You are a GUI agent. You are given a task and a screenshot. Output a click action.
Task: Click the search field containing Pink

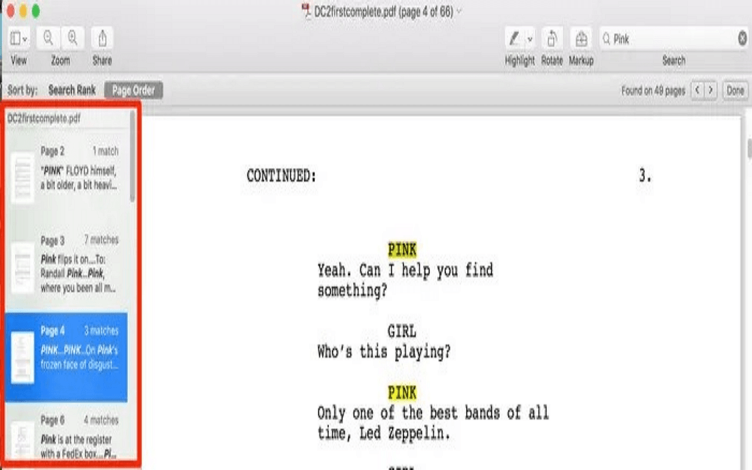(x=673, y=39)
